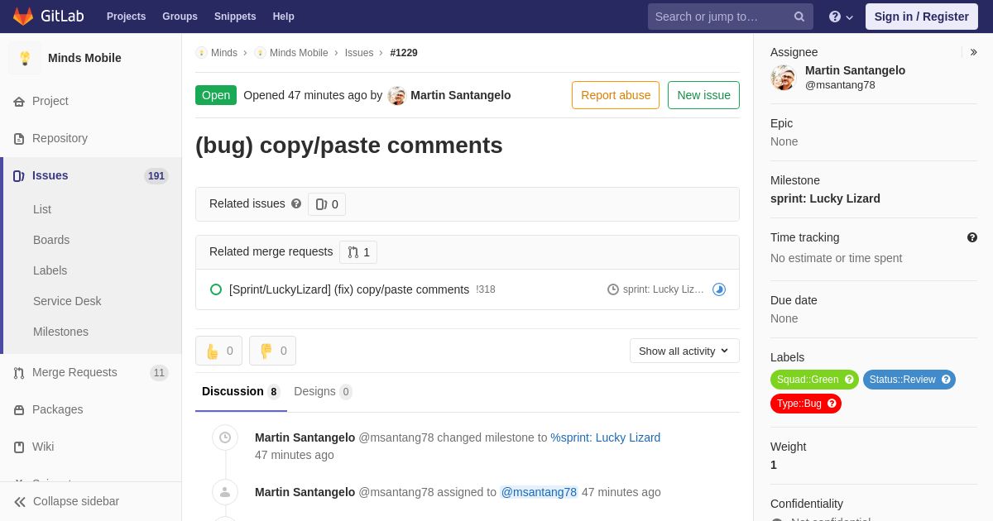Open the Help top navigation link
The width and height of the screenshot is (993, 521).
point(284,17)
